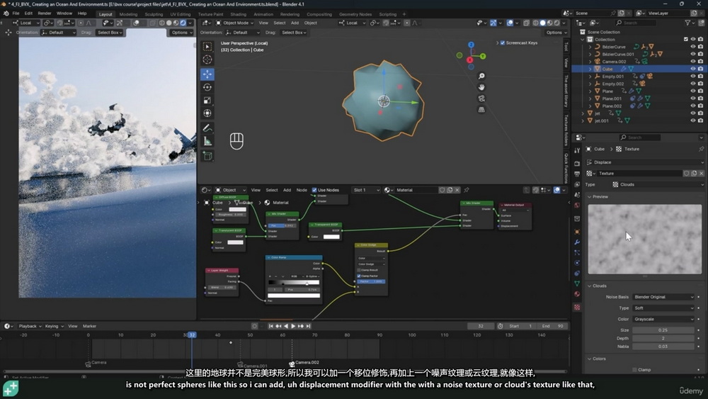Image resolution: width=708 pixels, height=399 pixels.
Task: Open the Tool properties tab with the wrench-screwdriver icon
Action: [577, 150]
